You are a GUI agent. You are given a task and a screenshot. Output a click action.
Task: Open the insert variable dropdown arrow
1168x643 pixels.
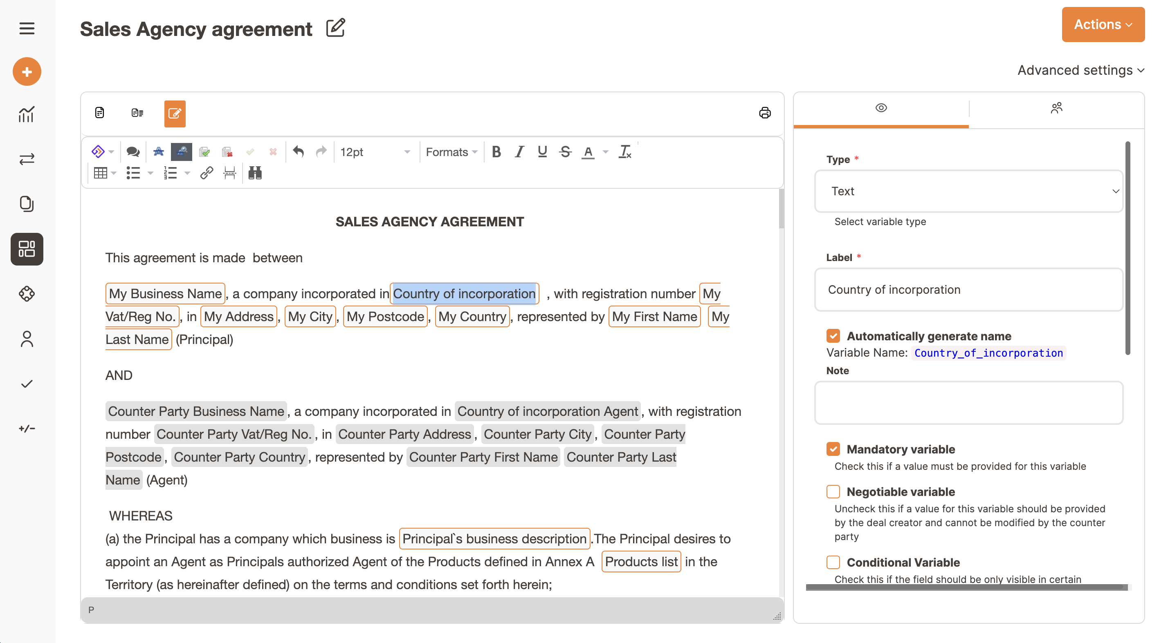[x=112, y=152]
